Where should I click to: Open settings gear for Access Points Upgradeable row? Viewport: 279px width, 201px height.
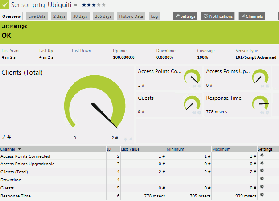click(x=262, y=163)
